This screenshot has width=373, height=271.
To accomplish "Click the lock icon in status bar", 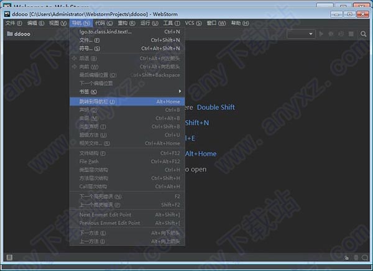I will tap(346, 257).
